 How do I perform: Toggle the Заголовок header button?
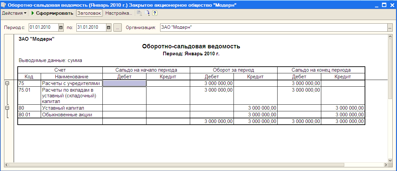[x=89, y=13]
